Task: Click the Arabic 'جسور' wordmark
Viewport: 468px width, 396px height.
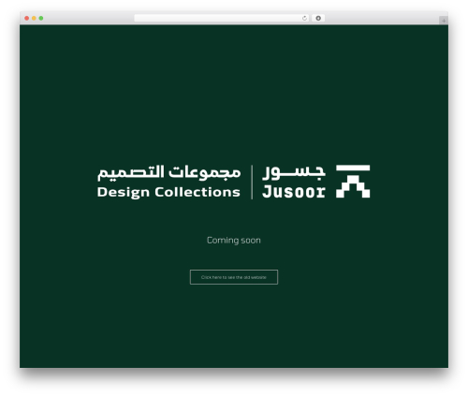Action: click(294, 172)
